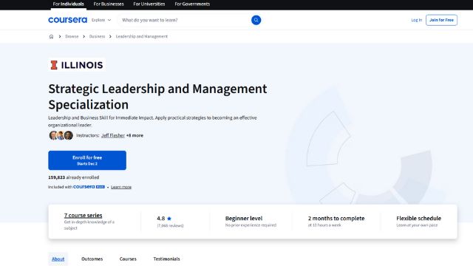Click the instructor avatar group

61,135
